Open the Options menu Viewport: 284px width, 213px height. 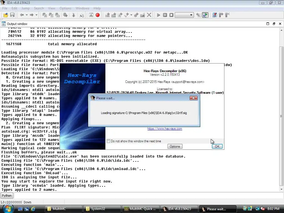coord(65,8)
